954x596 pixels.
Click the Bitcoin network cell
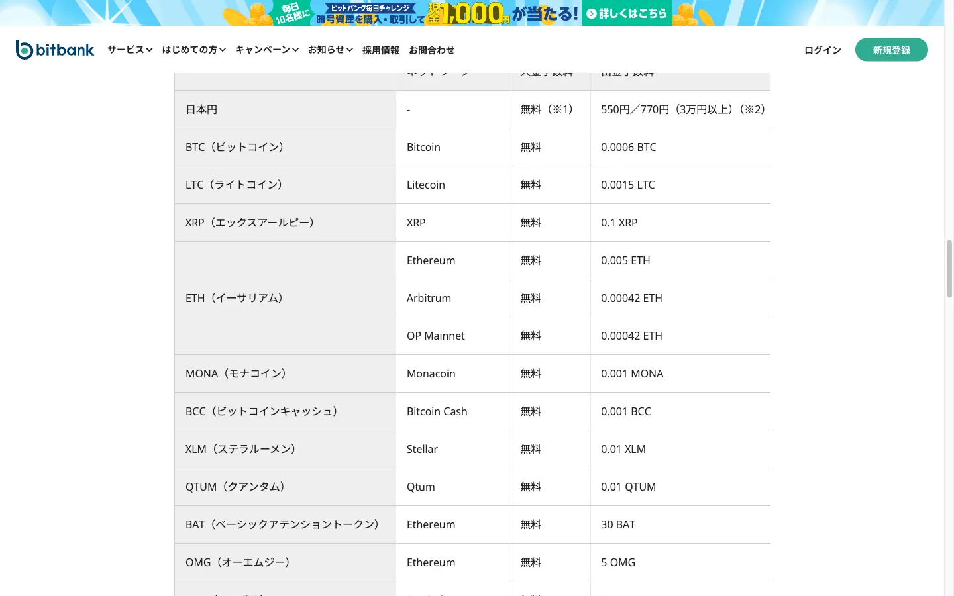[452, 147]
